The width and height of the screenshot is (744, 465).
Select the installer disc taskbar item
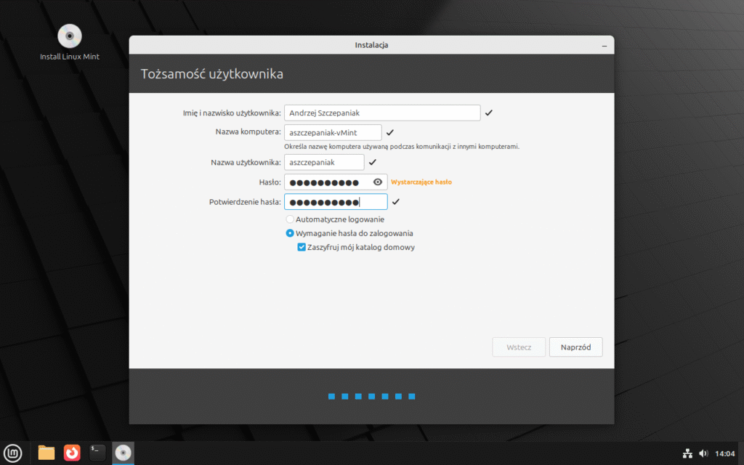[x=124, y=453]
